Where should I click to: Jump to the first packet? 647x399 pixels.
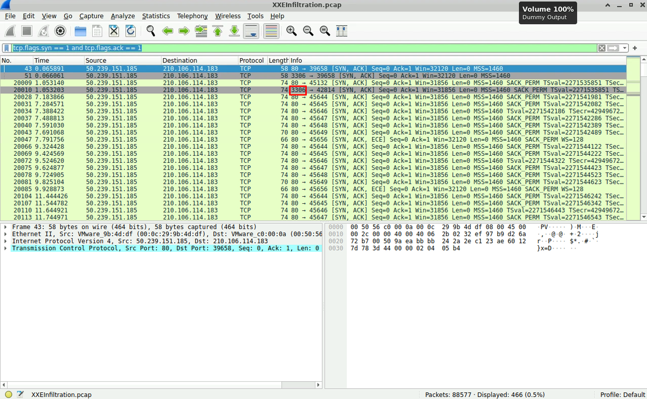pyautogui.click(x=218, y=31)
